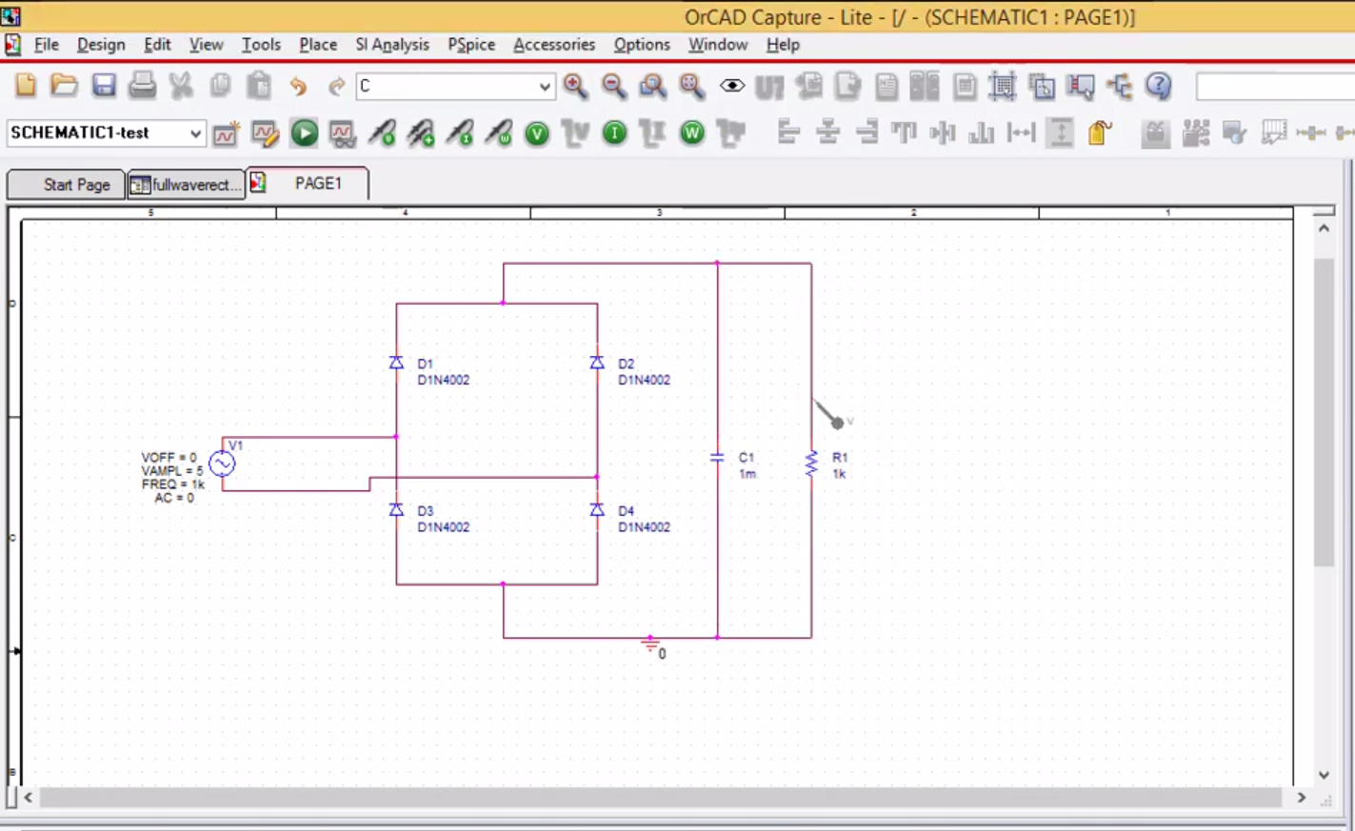
Task: Click the Zoom In magnifier icon
Action: tap(575, 87)
